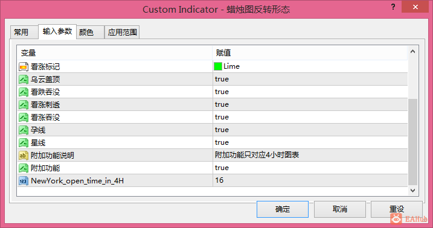Select the 输入参数 tab
433x228 pixels.
click(x=57, y=31)
